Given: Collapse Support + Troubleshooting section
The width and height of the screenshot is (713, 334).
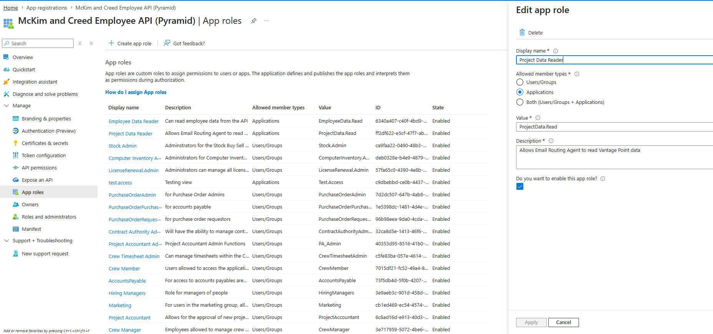Looking at the screenshot, I should pyautogui.click(x=6, y=240).
